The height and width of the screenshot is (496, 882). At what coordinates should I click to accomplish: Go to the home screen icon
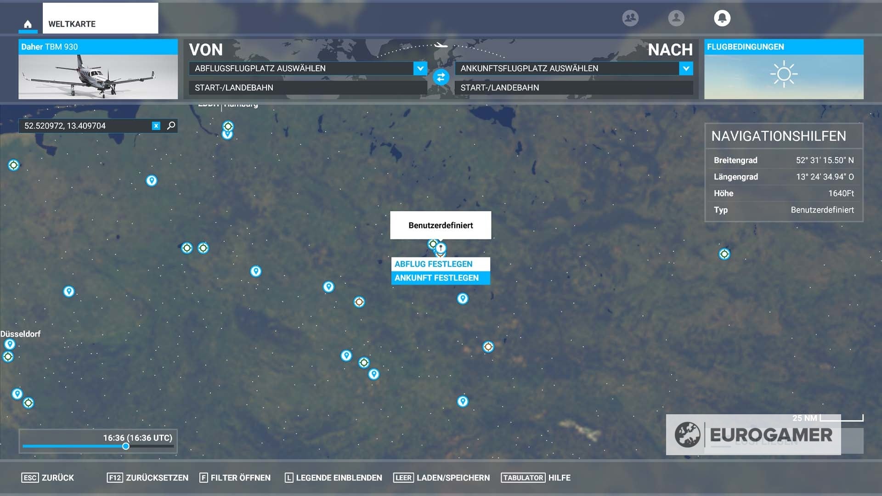pyautogui.click(x=28, y=24)
